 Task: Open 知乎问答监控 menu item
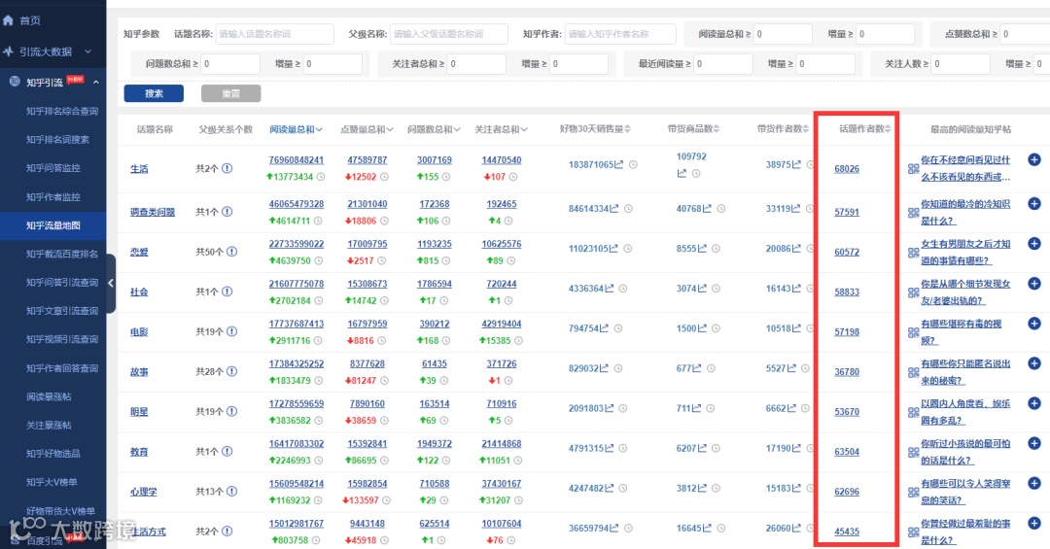click(52, 168)
